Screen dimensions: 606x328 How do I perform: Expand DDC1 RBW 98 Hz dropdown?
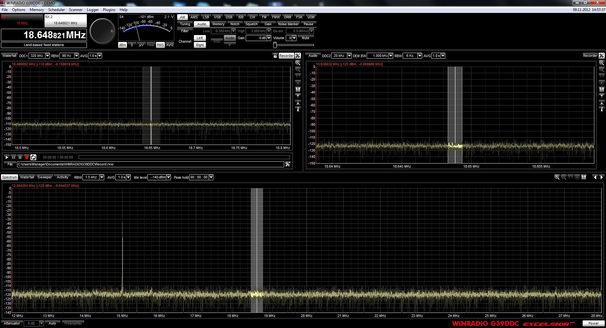[76, 56]
